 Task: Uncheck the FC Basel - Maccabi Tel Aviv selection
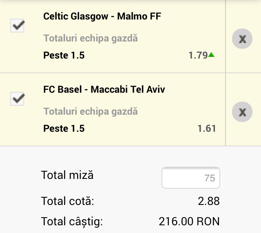(17, 99)
